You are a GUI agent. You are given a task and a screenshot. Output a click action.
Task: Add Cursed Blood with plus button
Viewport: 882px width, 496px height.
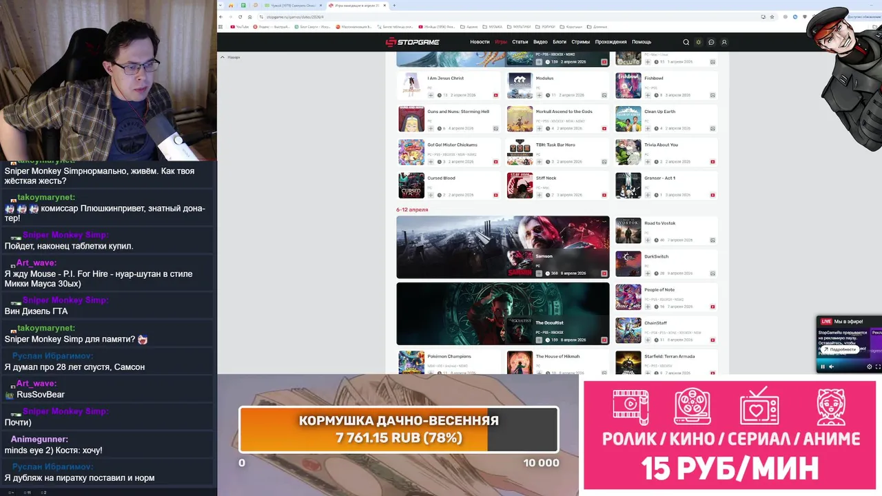431,195
